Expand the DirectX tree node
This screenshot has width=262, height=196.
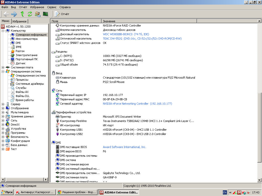pyautogui.click(x=3, y=125)
